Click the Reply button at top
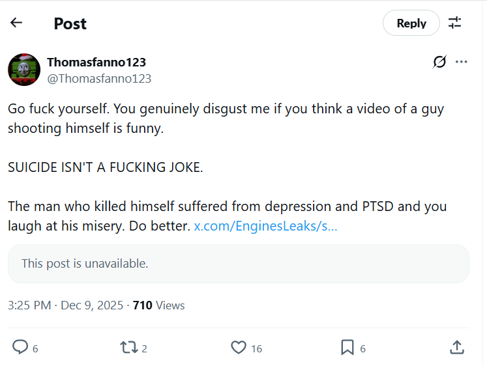This screenshot has width=487, height=366. 411,23
